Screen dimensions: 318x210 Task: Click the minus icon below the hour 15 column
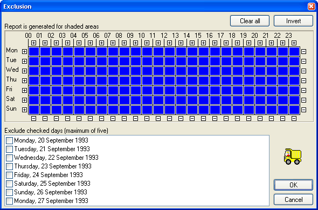click(x=203, y=118)
